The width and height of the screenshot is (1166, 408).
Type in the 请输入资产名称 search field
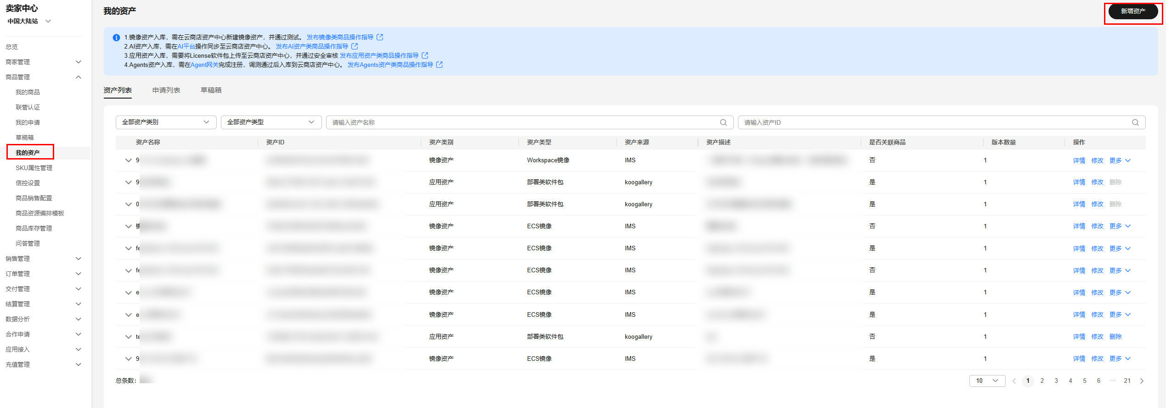click(524, 122)
